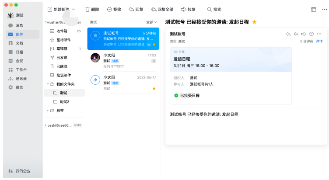This screenshot has width=329, height=180.
Task: Click the layout switch icon at top right
Action: (313, 9)
